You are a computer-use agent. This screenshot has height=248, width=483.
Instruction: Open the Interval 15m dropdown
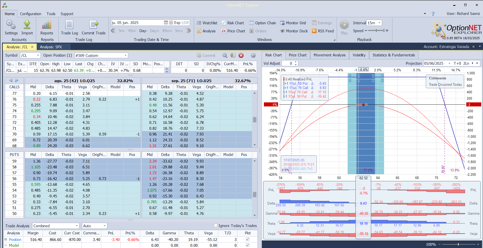379,23
